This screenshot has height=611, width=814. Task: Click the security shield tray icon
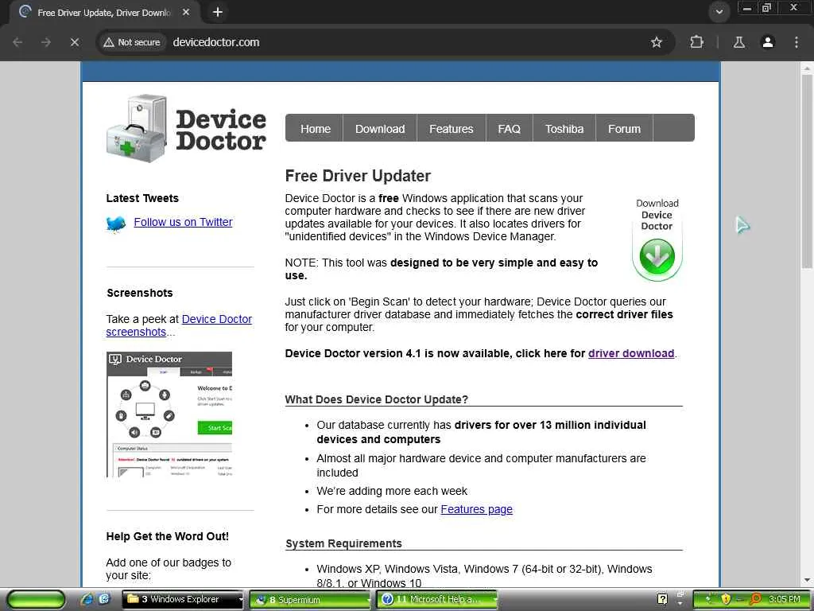[x=726, y=600]
